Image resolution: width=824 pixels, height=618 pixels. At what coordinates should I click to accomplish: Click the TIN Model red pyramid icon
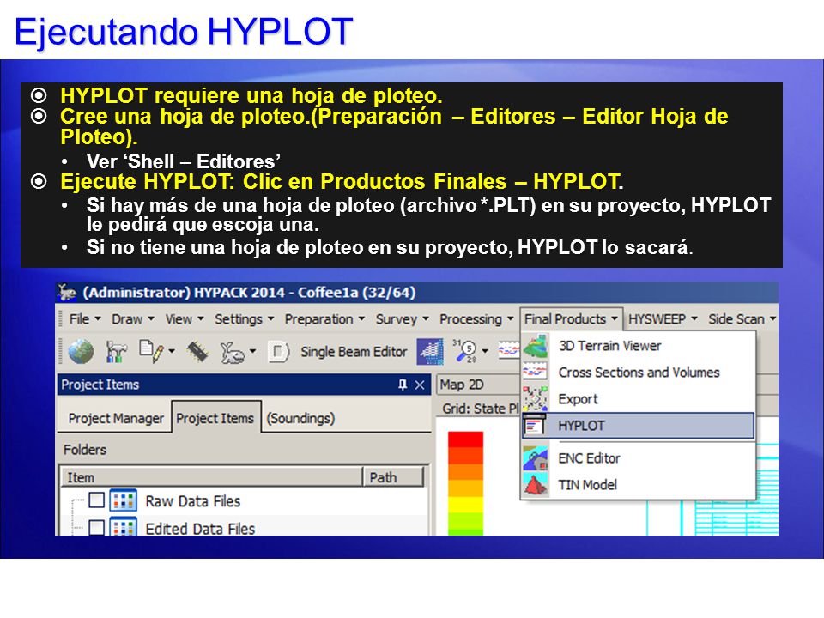coord(535,484)
